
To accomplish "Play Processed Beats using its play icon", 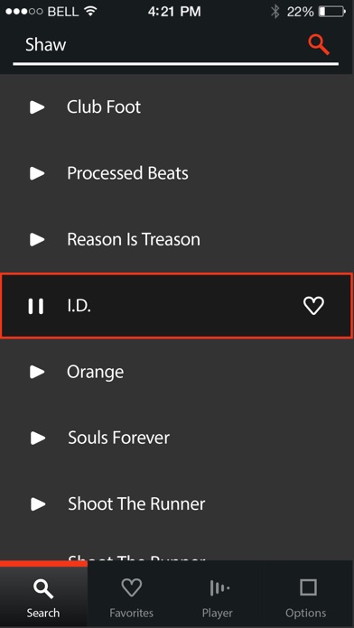I will click(x=37, y=173).
